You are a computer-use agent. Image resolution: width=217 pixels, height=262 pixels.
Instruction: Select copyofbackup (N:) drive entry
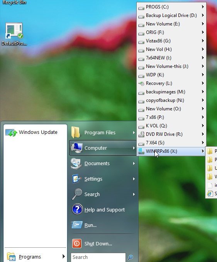pos(171,100)
